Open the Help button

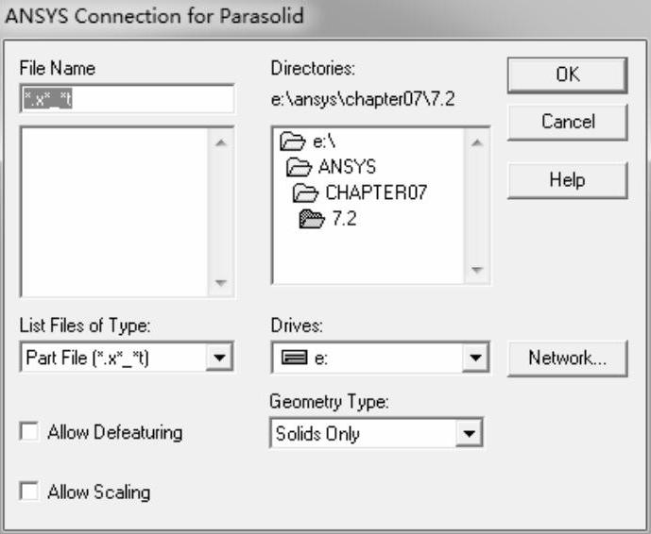567,179
